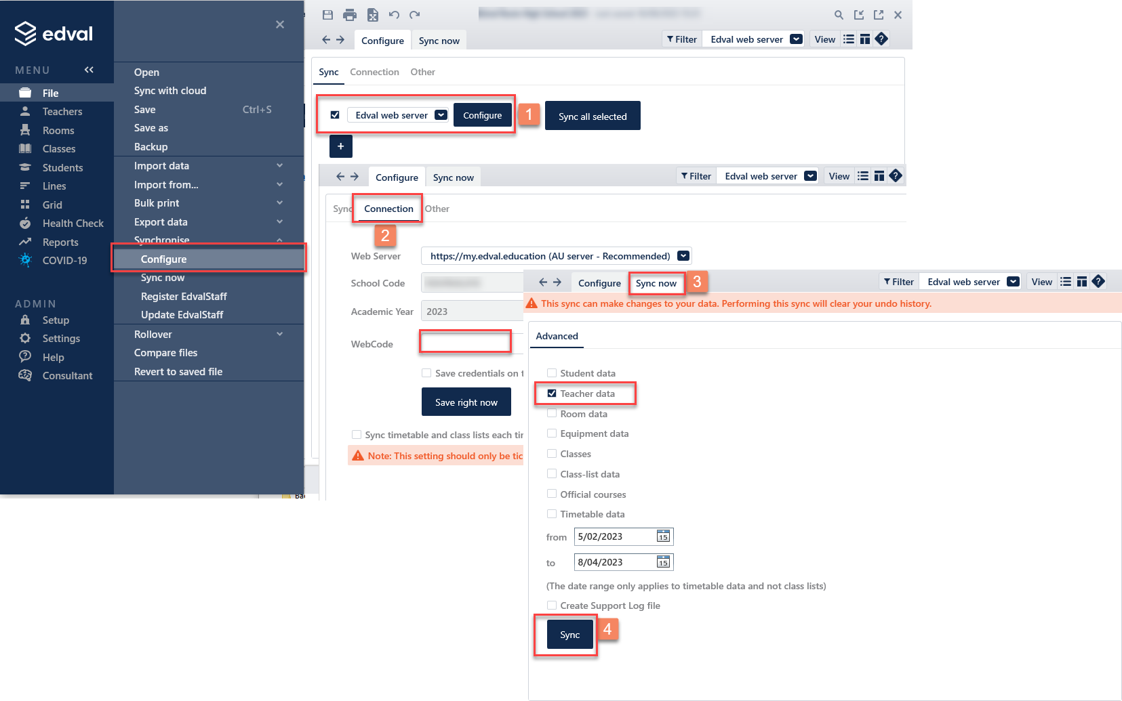Click the Sync button below Create Support Log

click(570, 635)
